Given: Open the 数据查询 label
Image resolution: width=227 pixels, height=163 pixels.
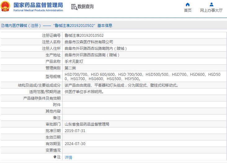Looking at the screenshot, I should pos(85,6).
